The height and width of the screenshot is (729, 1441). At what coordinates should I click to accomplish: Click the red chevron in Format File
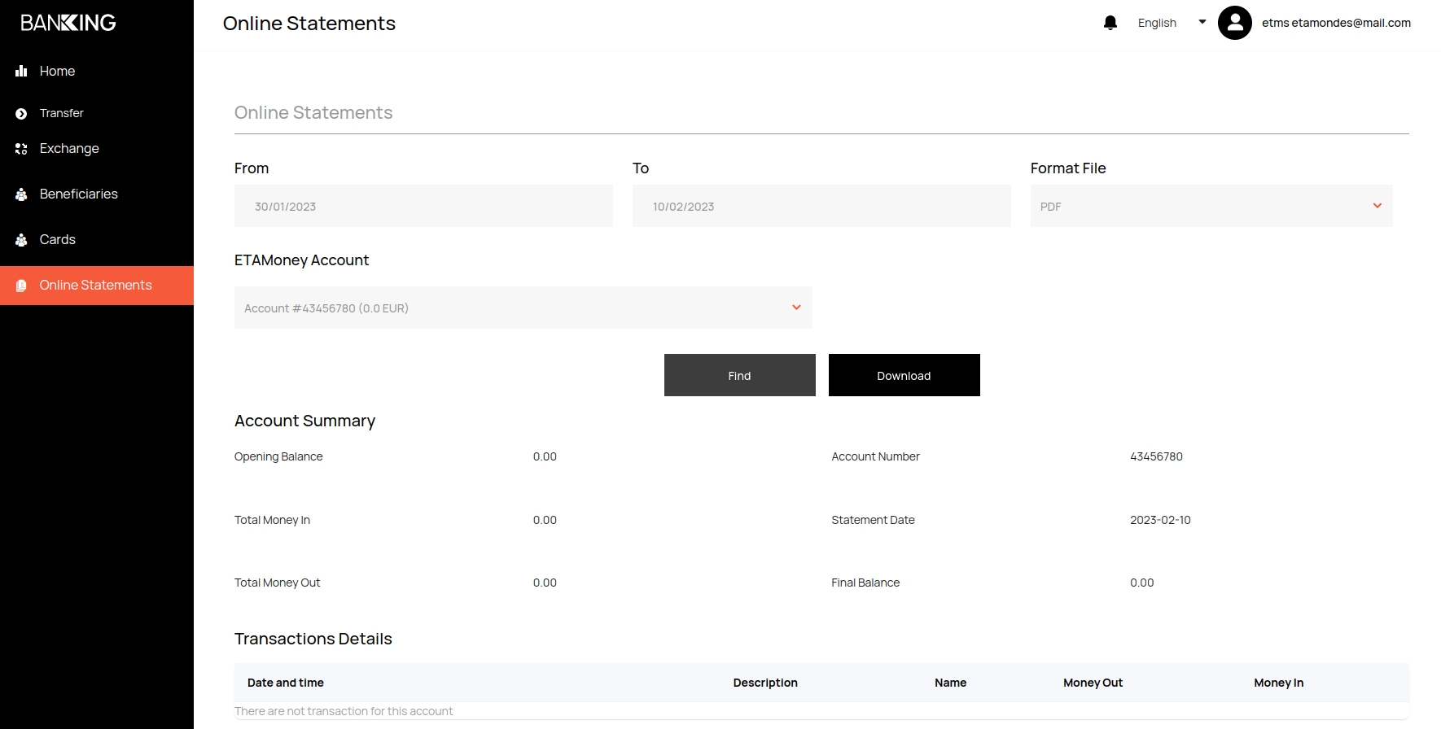point(1377,206)
